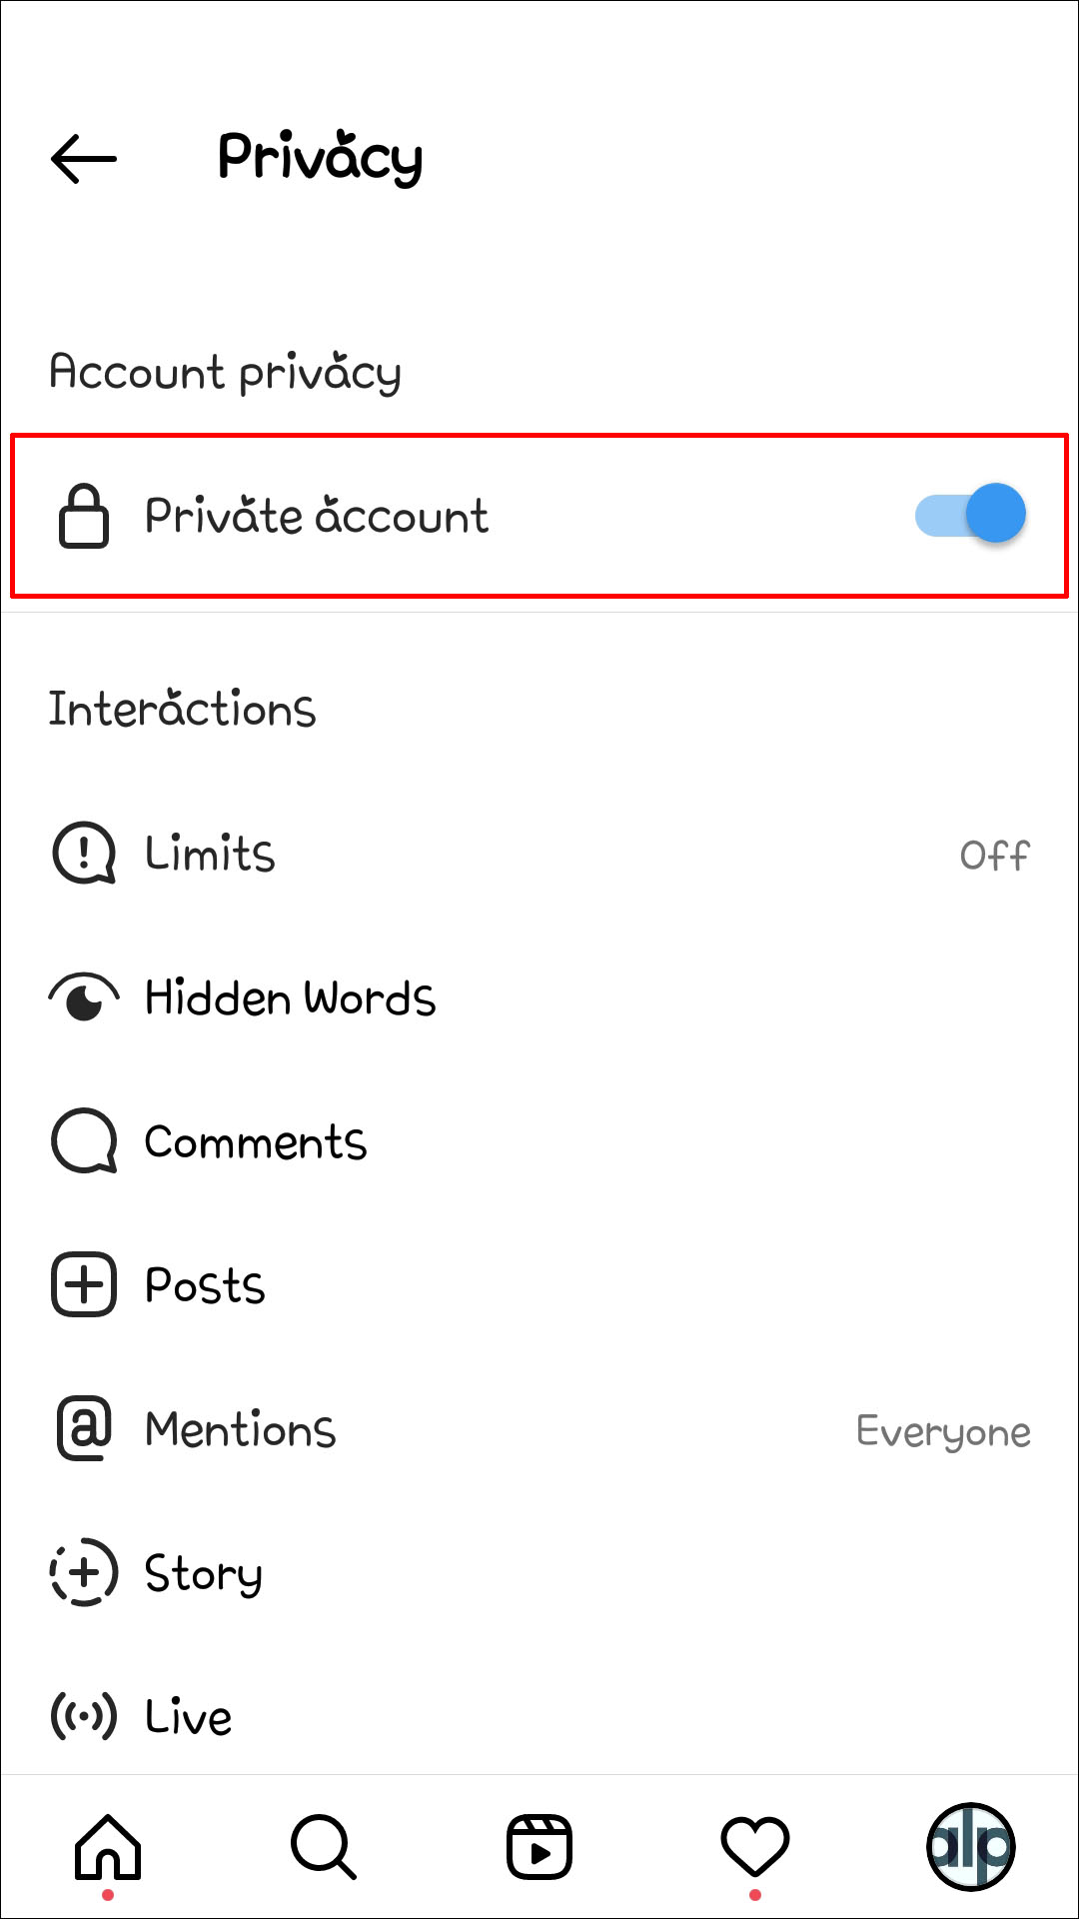Toggle the Private account switch
Viewport: 1079px width, 1919px height.
(971, 515)
